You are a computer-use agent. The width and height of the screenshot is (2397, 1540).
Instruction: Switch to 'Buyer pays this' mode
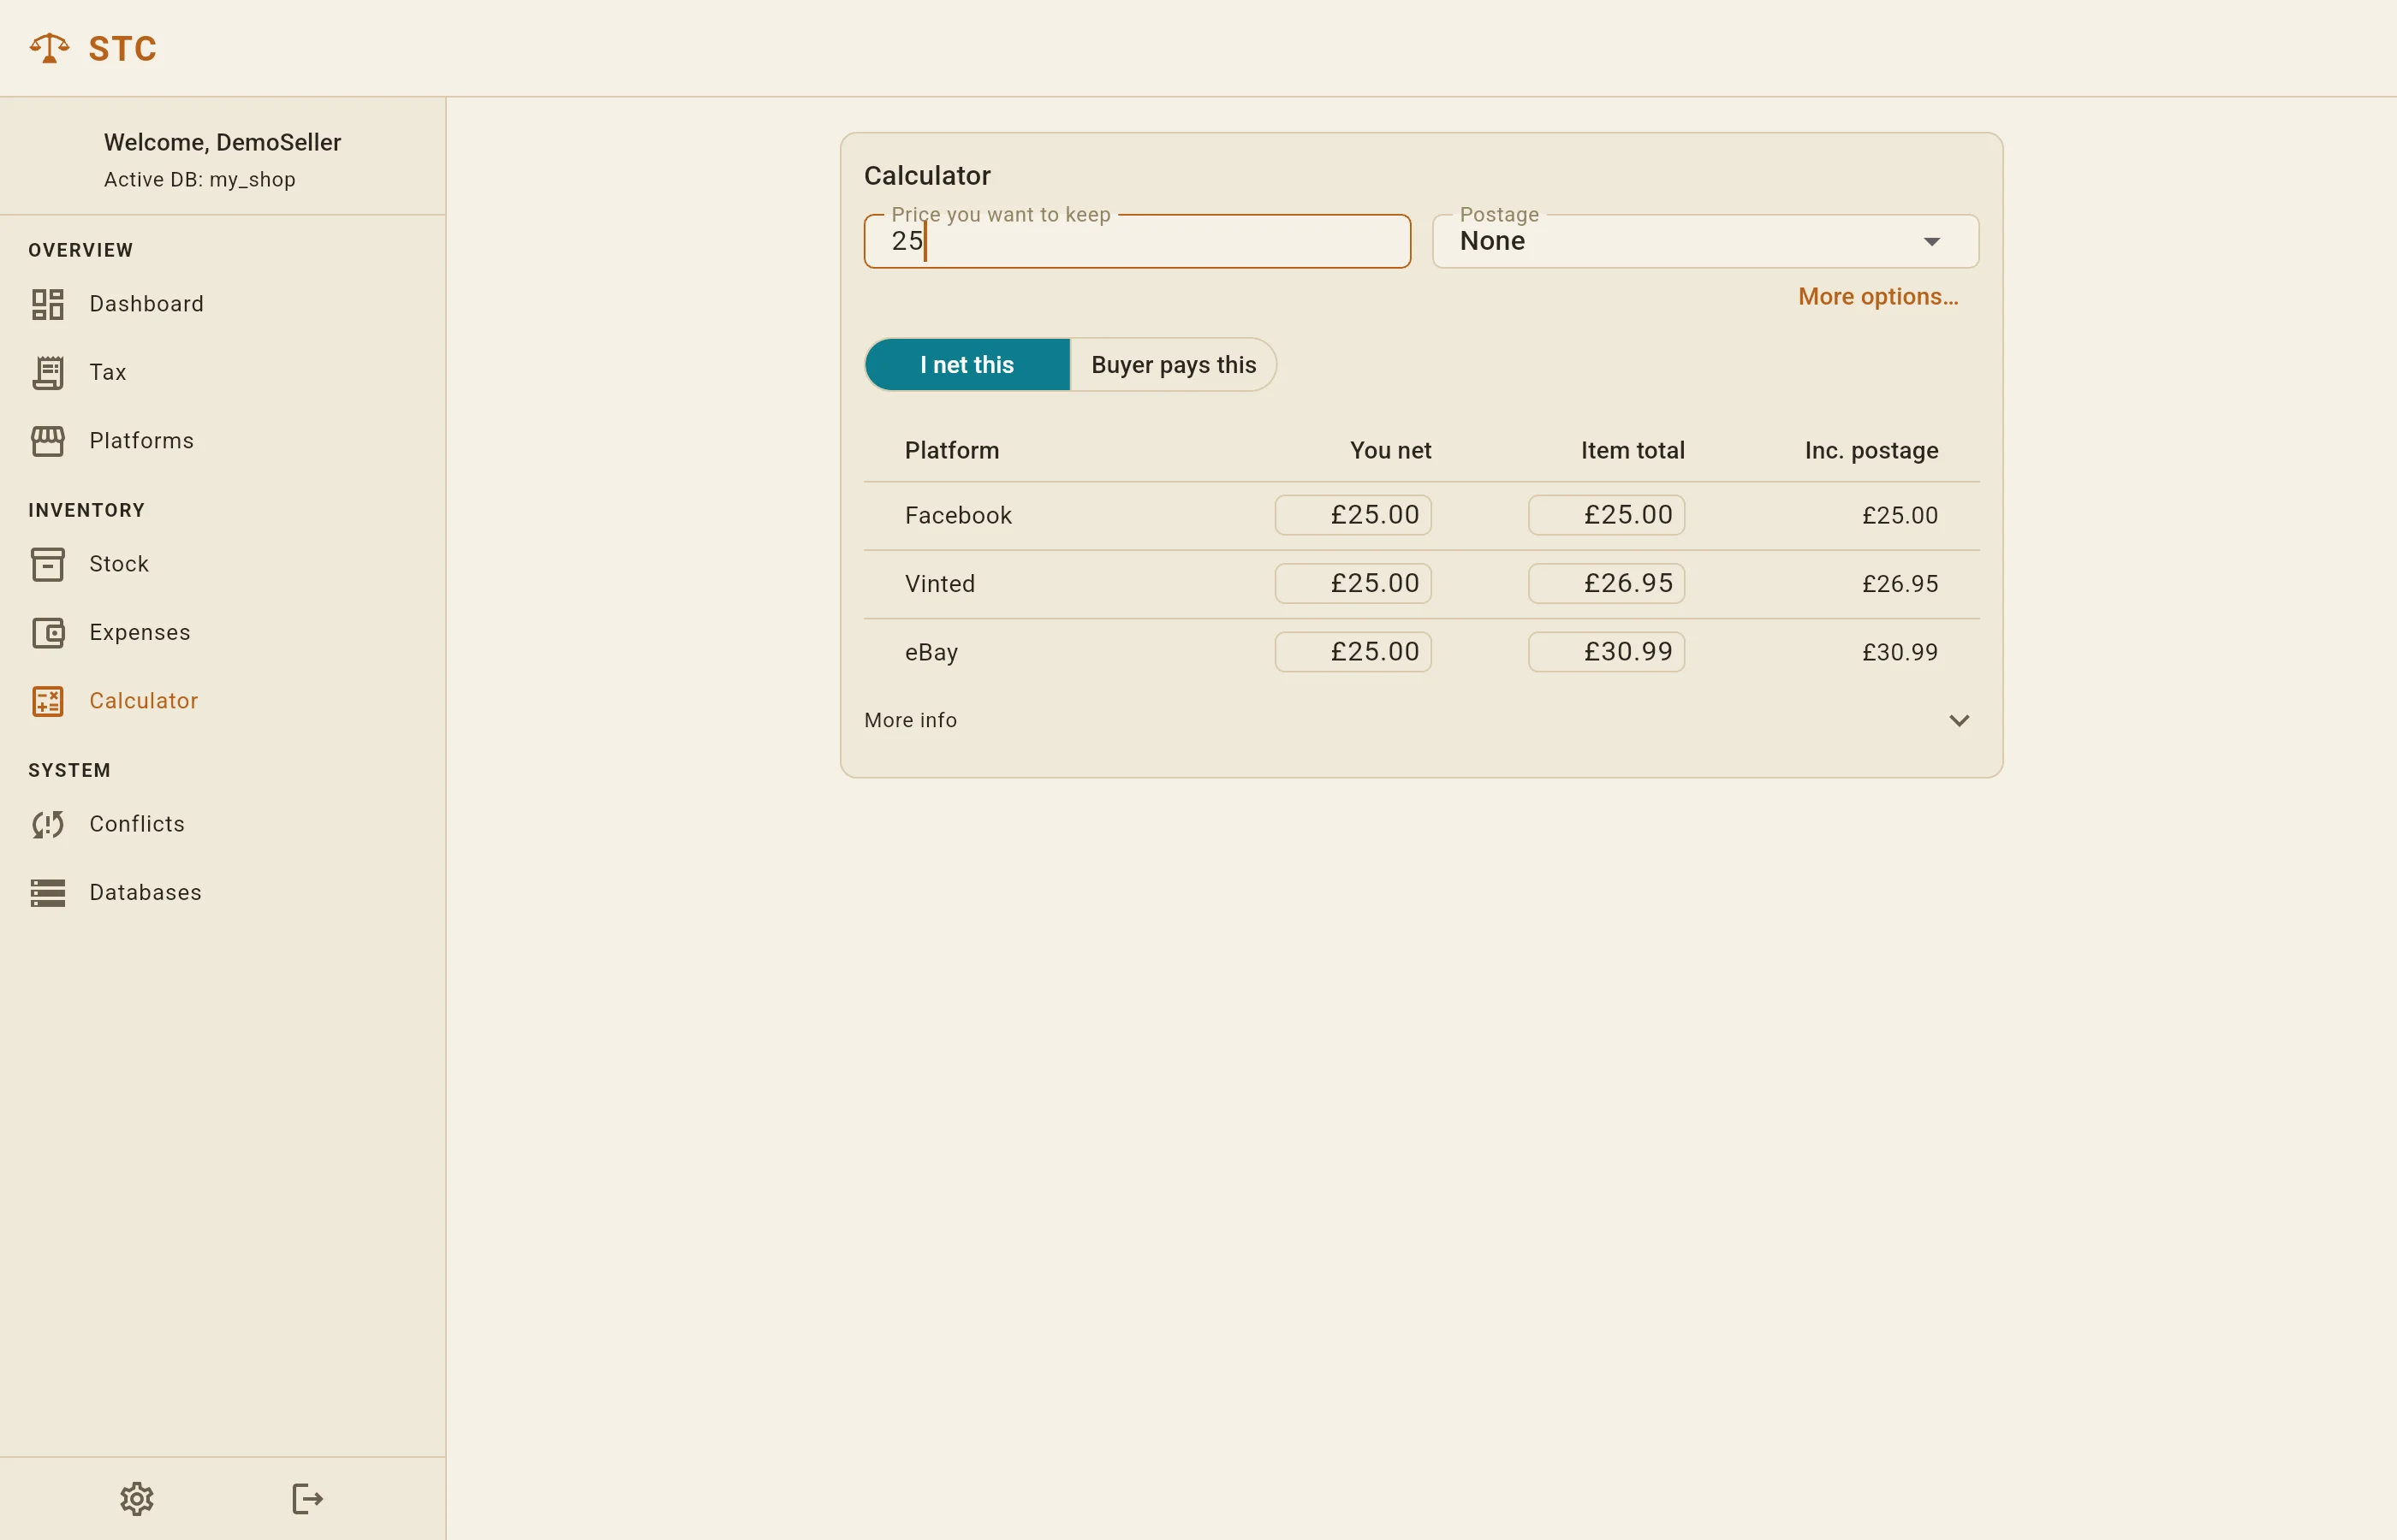(1173, 365)
